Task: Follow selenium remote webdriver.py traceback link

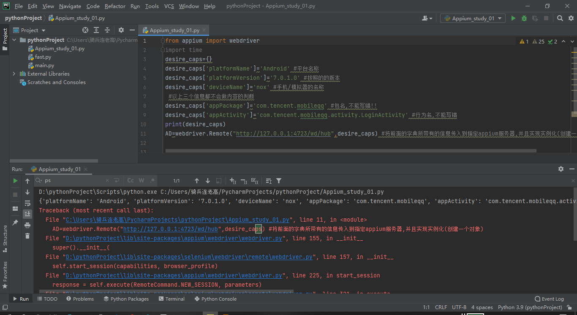Action: pyautogui.click(x=189, y=257)
